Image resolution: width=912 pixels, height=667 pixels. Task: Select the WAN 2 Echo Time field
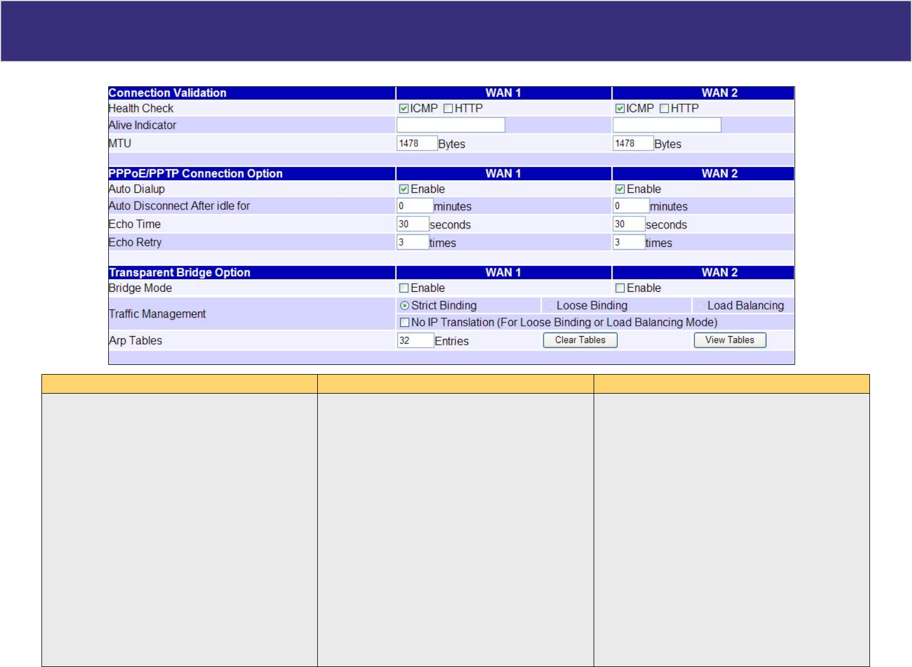click(x=628, y=224)
